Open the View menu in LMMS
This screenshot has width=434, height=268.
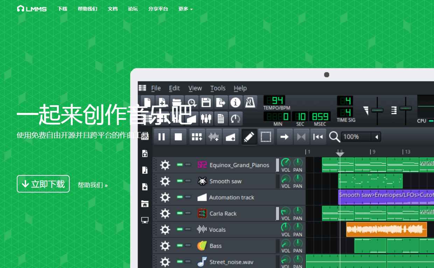coord(195,88)
